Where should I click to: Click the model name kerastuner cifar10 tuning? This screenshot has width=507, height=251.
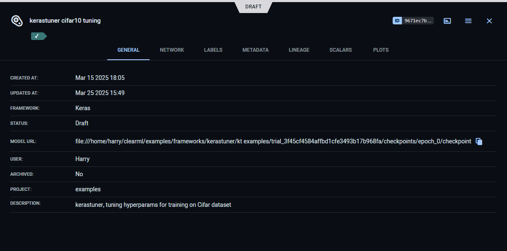point(65,21)
